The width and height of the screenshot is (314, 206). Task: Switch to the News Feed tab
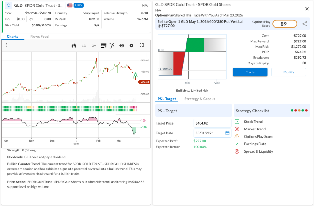click(40, 37)
